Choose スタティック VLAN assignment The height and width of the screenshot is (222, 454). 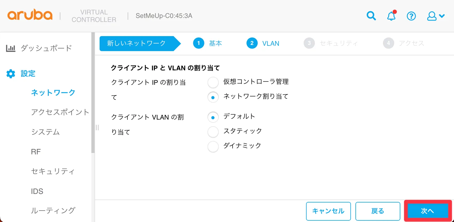[x=213, y=132]
